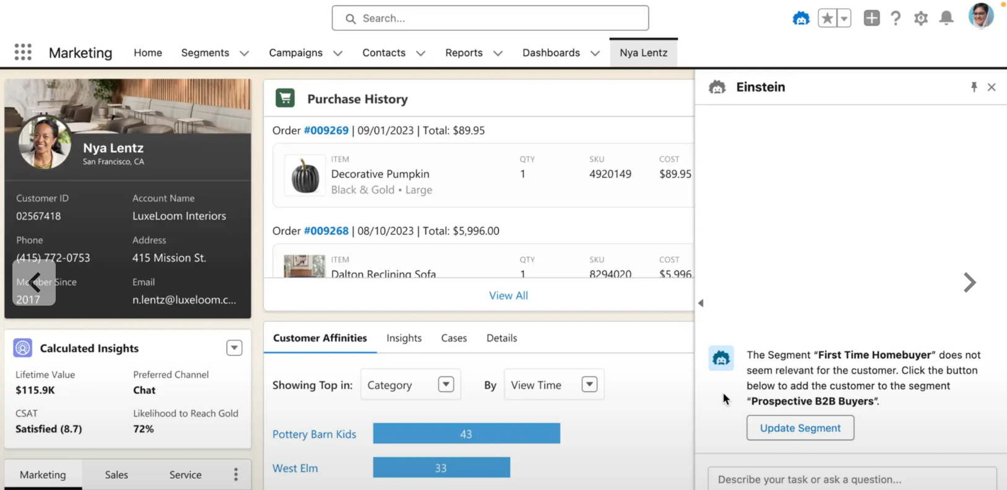Open the Reports tab

point(464,53)
